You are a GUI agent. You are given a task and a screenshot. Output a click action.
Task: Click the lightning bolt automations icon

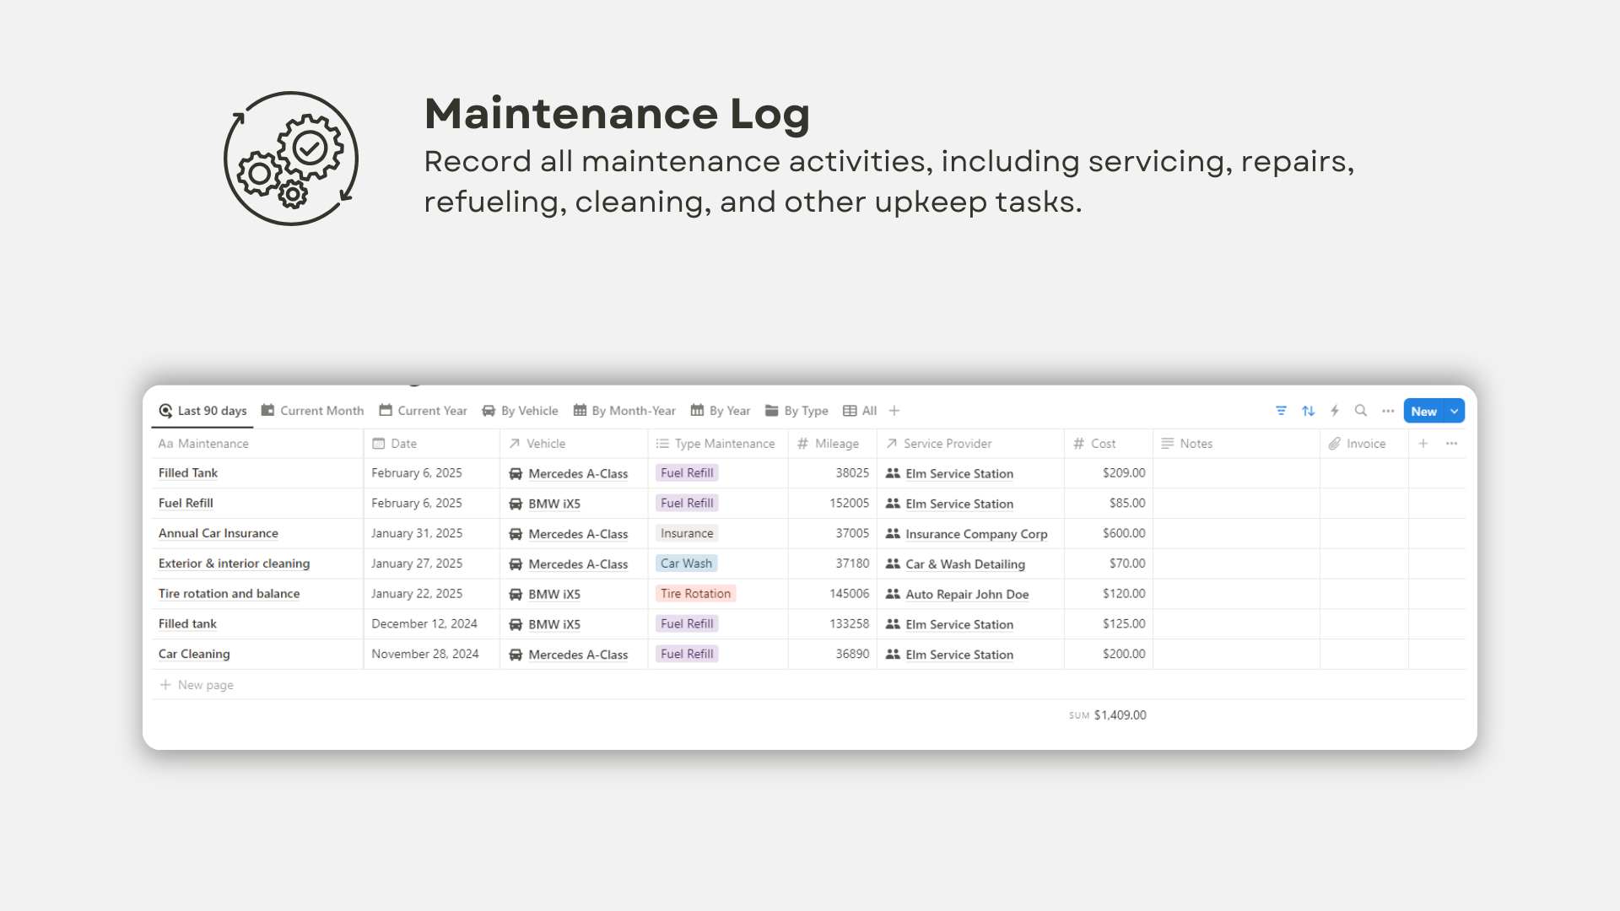point(1335,411)
